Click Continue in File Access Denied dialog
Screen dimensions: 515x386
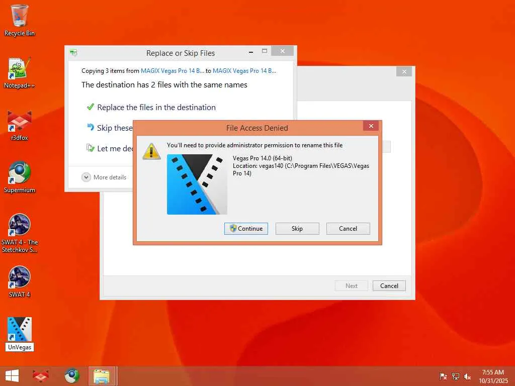click(x=246, y=229)
